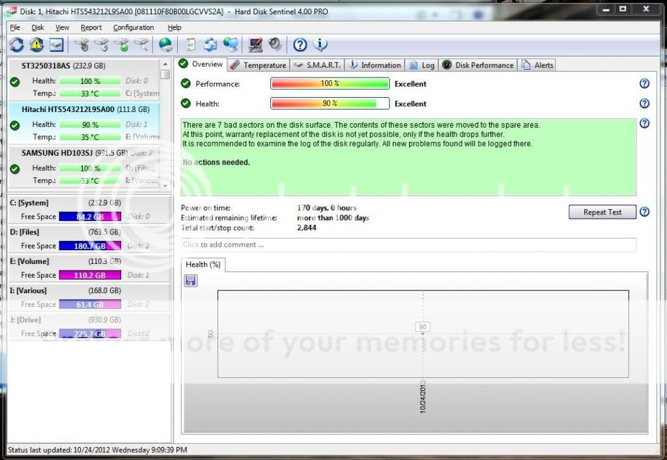Select the ST3250318AS disk in list
Image resolution: width=667 pixels, height=460 pixels.
tap(63, 66)
